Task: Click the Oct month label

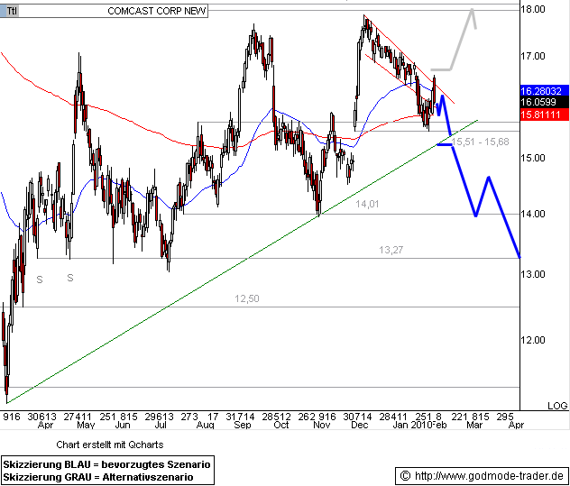Action: pos(281,425)
